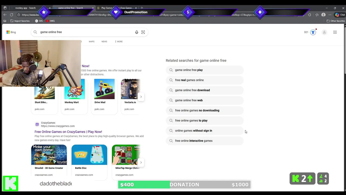Open the Copilot Chat button
346x195 pixels.
(x=340, y=15)
